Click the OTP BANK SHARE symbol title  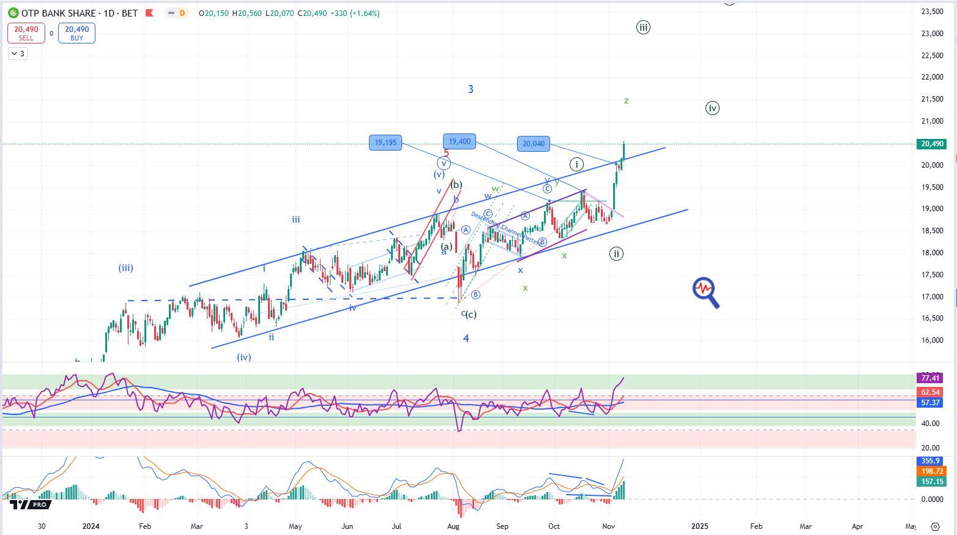pos(58,13)
